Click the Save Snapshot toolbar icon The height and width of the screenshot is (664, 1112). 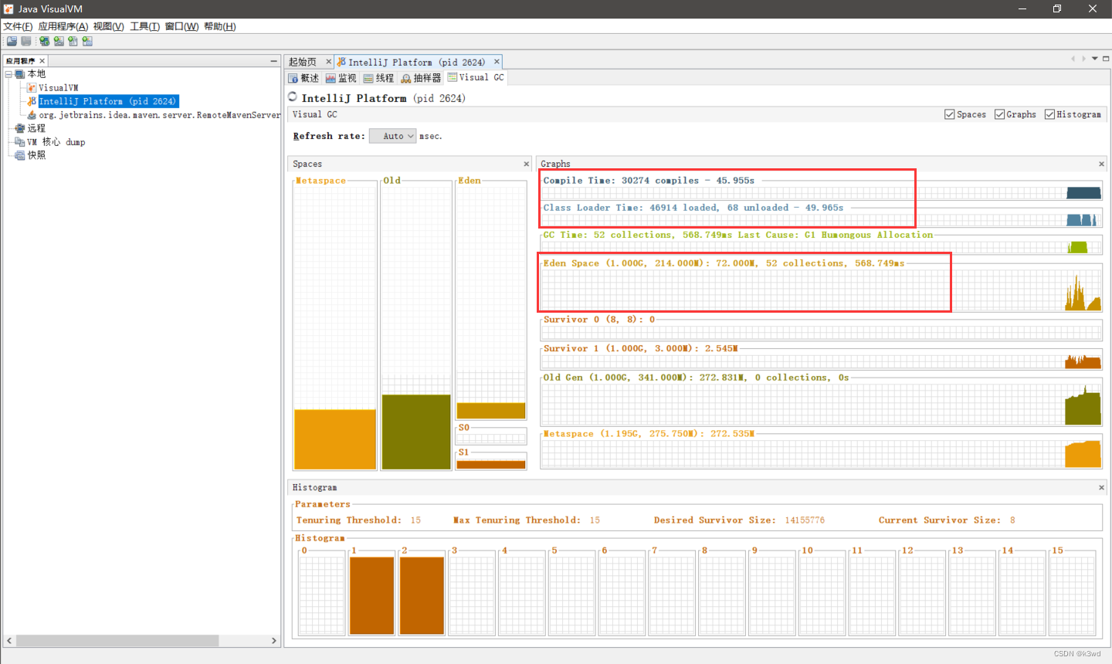(26, 41)
